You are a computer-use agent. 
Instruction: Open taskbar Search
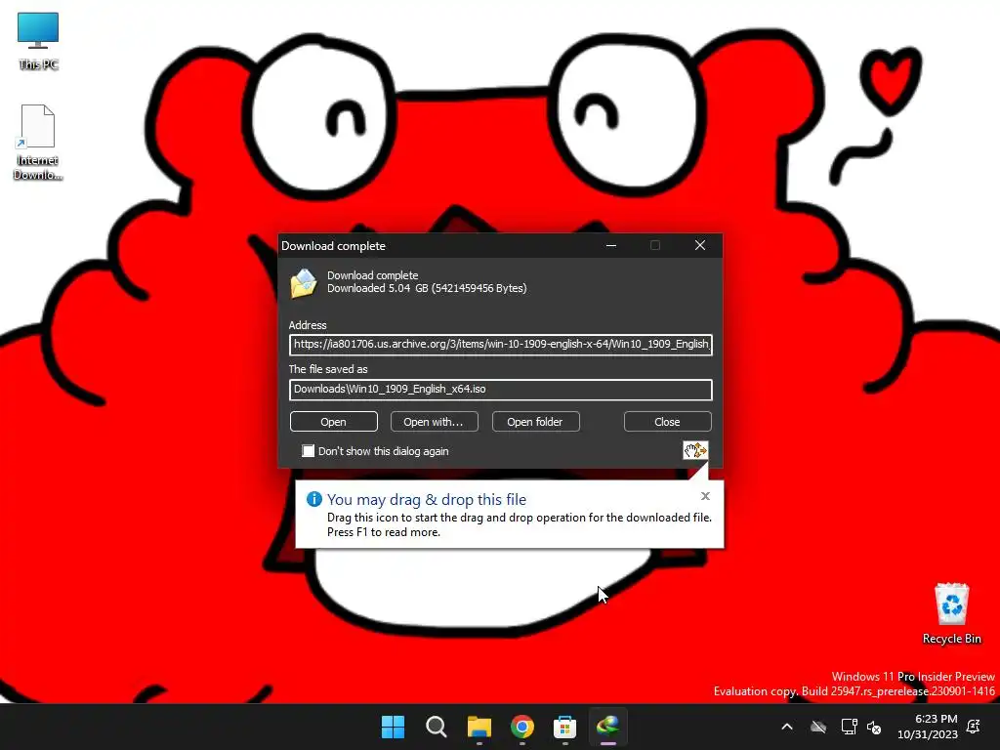coord(437,727)
